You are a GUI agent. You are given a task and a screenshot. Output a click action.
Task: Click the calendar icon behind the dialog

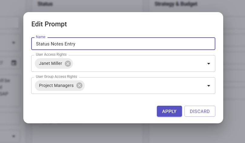pyautogui.click(x=14, y=63)
